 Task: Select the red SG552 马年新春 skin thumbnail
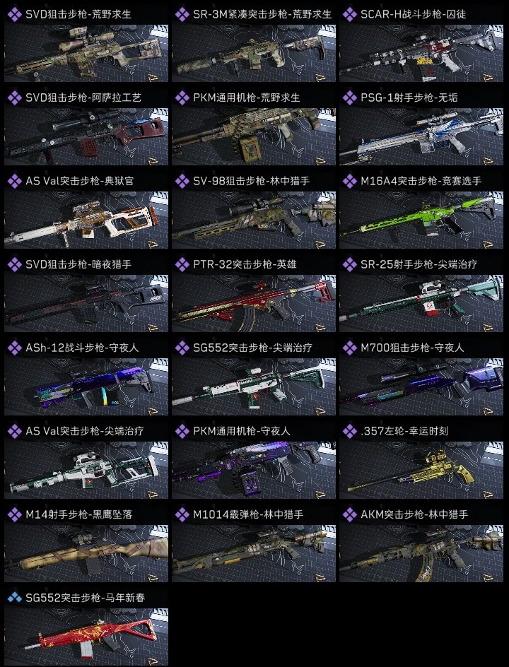tap(86, 637)
